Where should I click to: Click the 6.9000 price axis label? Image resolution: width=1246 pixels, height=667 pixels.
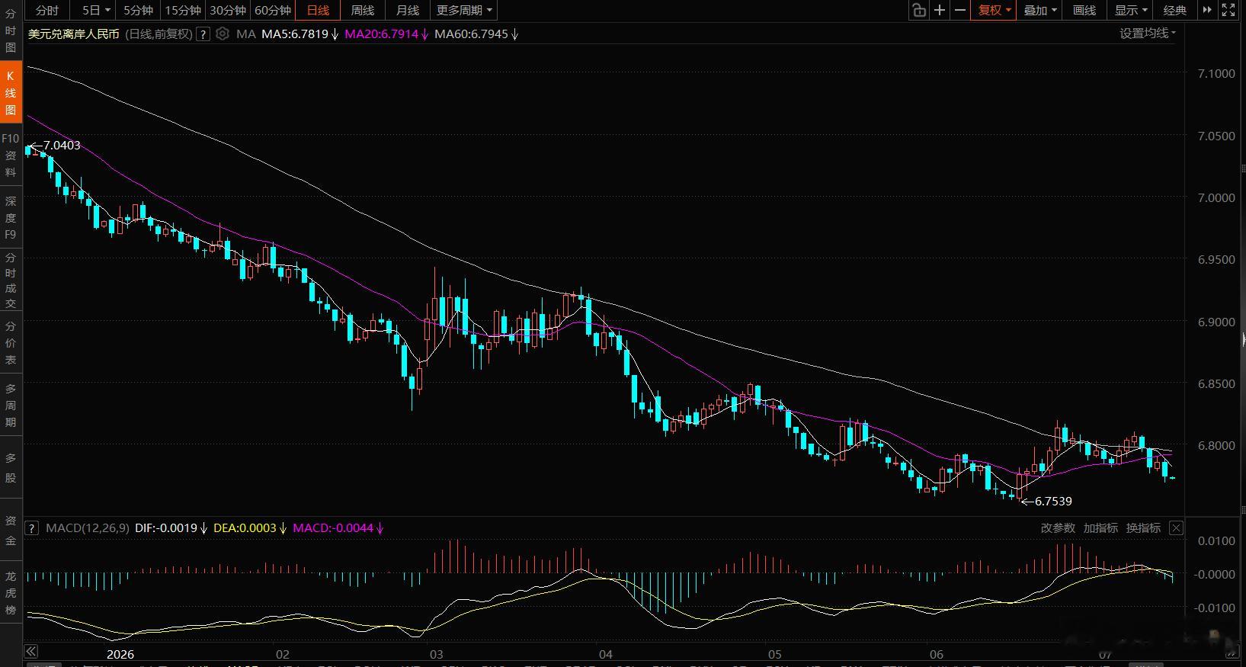pos(1216,322)
